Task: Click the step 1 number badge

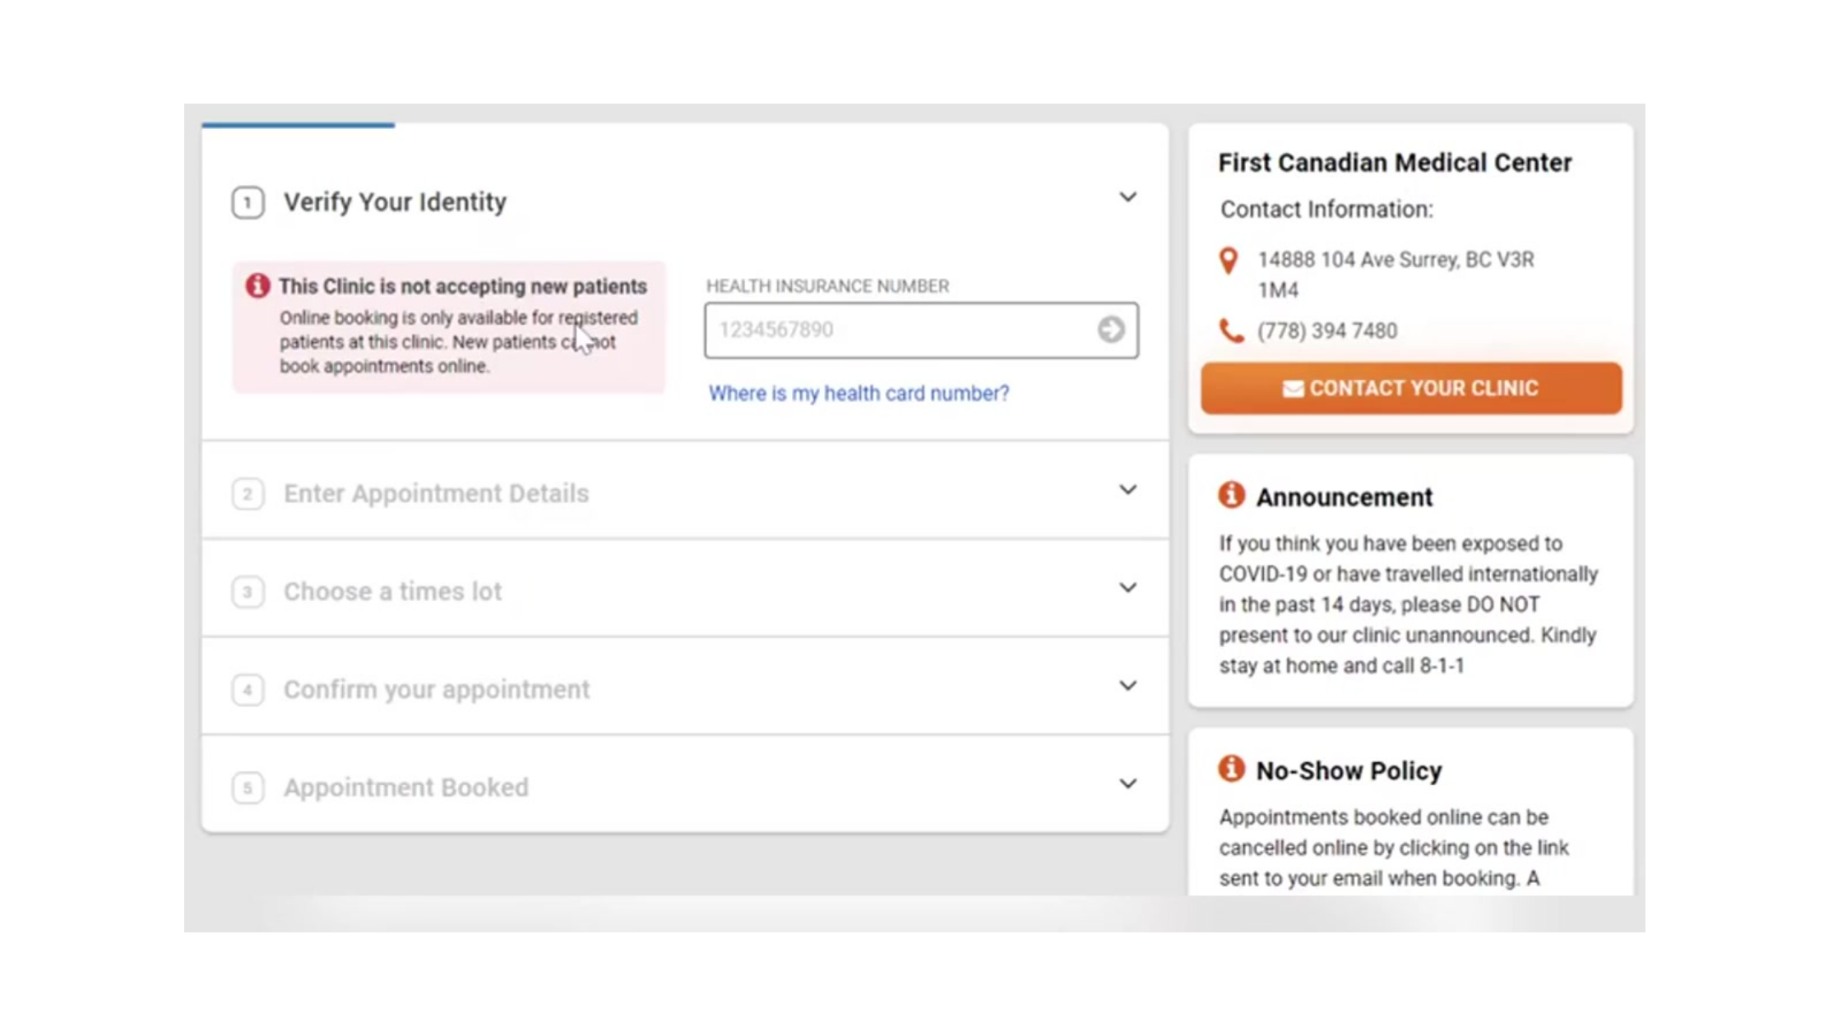Action: coord(248,202)
